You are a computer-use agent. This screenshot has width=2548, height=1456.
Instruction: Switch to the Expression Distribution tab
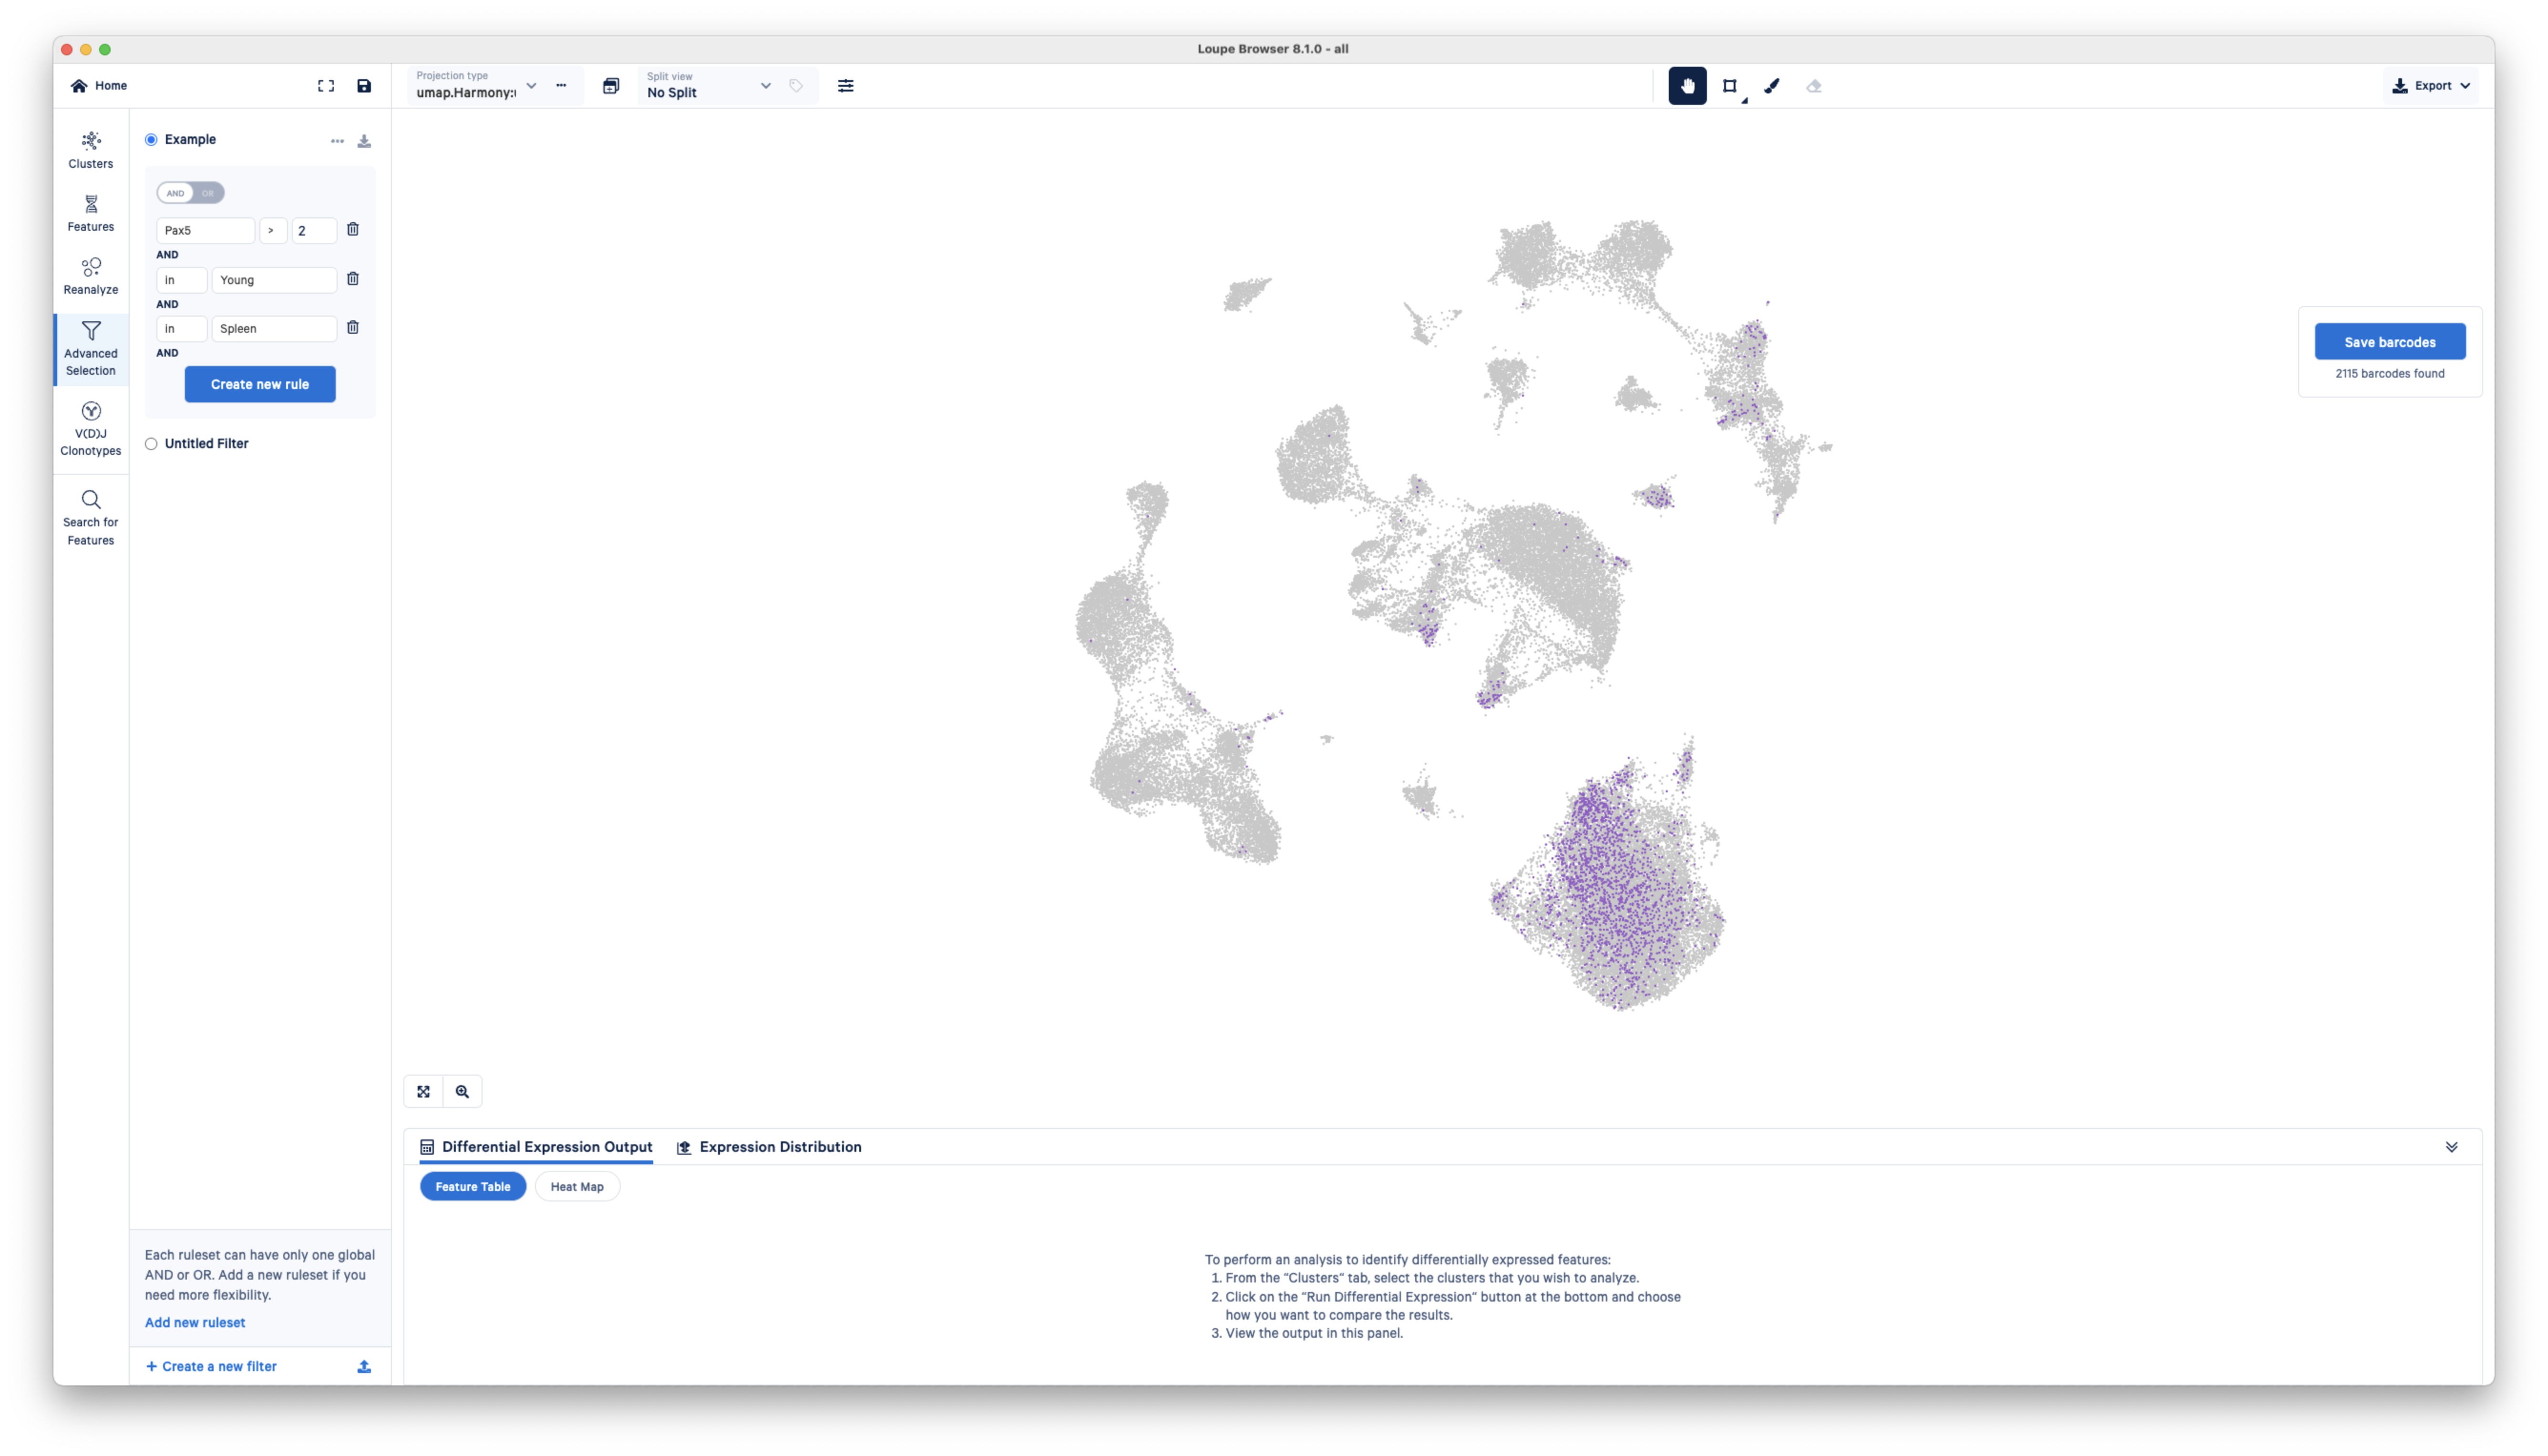(779, 1147)
